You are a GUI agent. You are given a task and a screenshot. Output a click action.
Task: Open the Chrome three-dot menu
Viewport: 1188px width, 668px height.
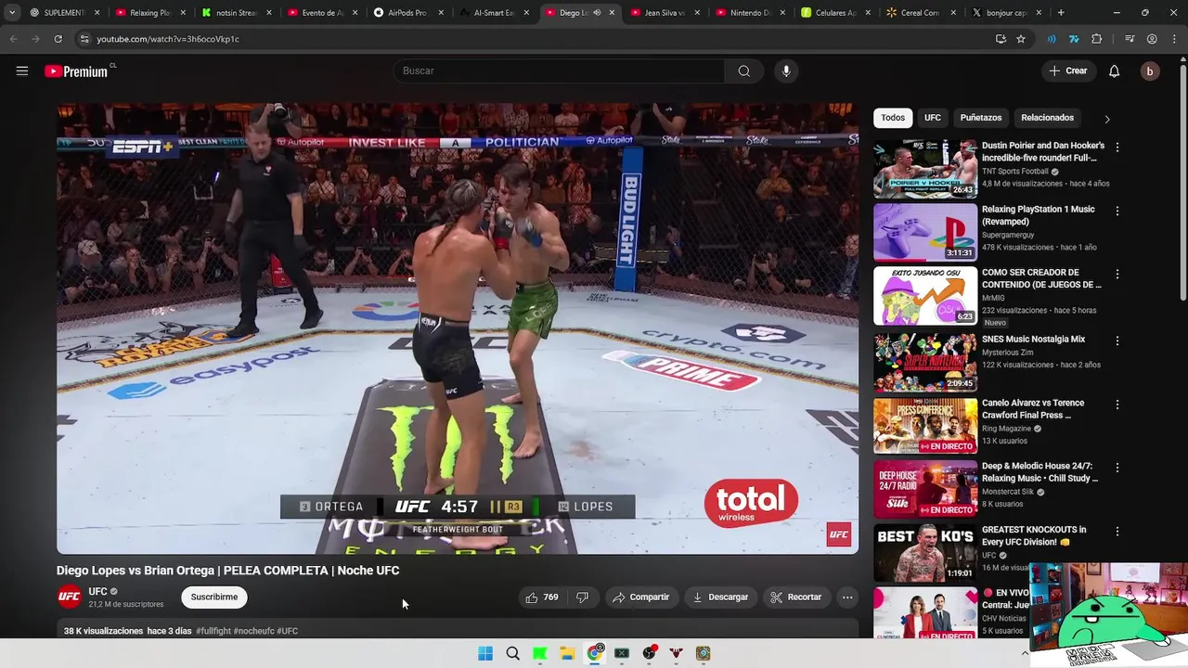1174,39
